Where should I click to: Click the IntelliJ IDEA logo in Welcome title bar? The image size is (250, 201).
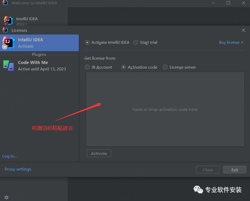click(x=5, y=3)
